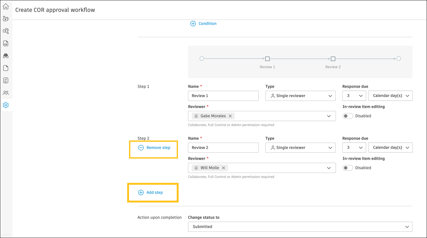The height and width of the screenshot is (238, 427).
Task: Open Step 1 response due number dropdown
Action: pyautogui.click(x=354, y=96)
